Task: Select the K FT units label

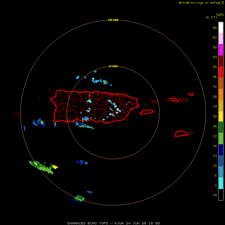Action: 211,17
